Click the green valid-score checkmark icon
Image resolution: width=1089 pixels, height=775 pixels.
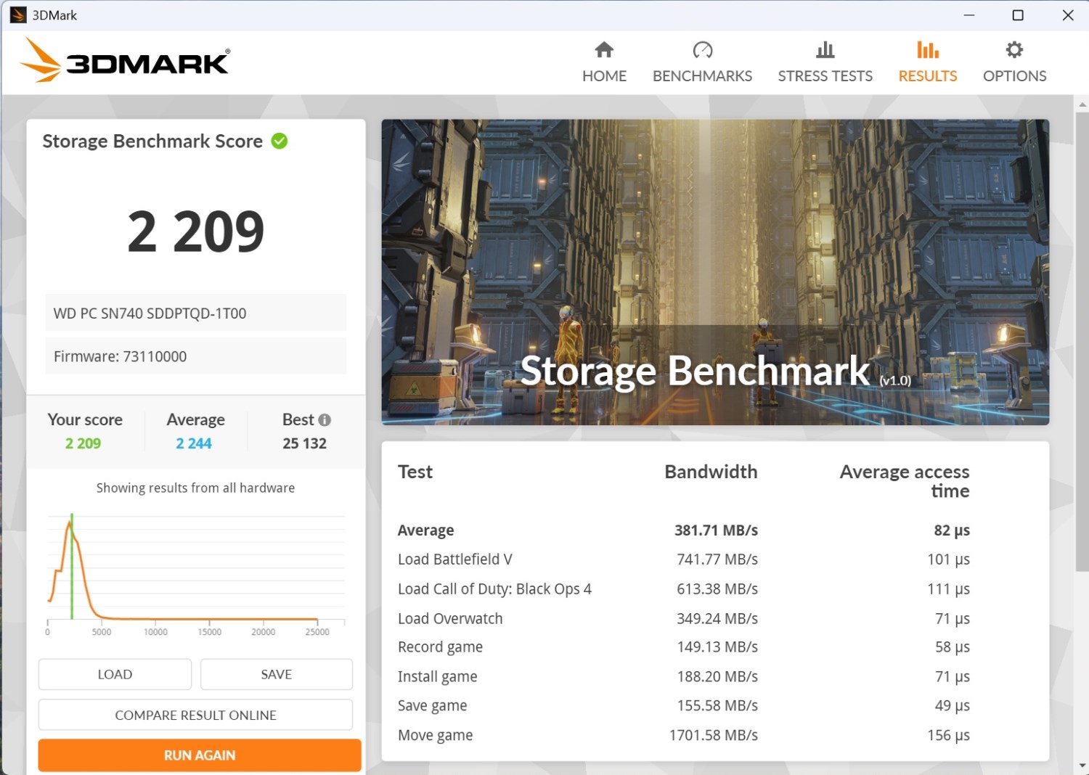click(280, 141)
